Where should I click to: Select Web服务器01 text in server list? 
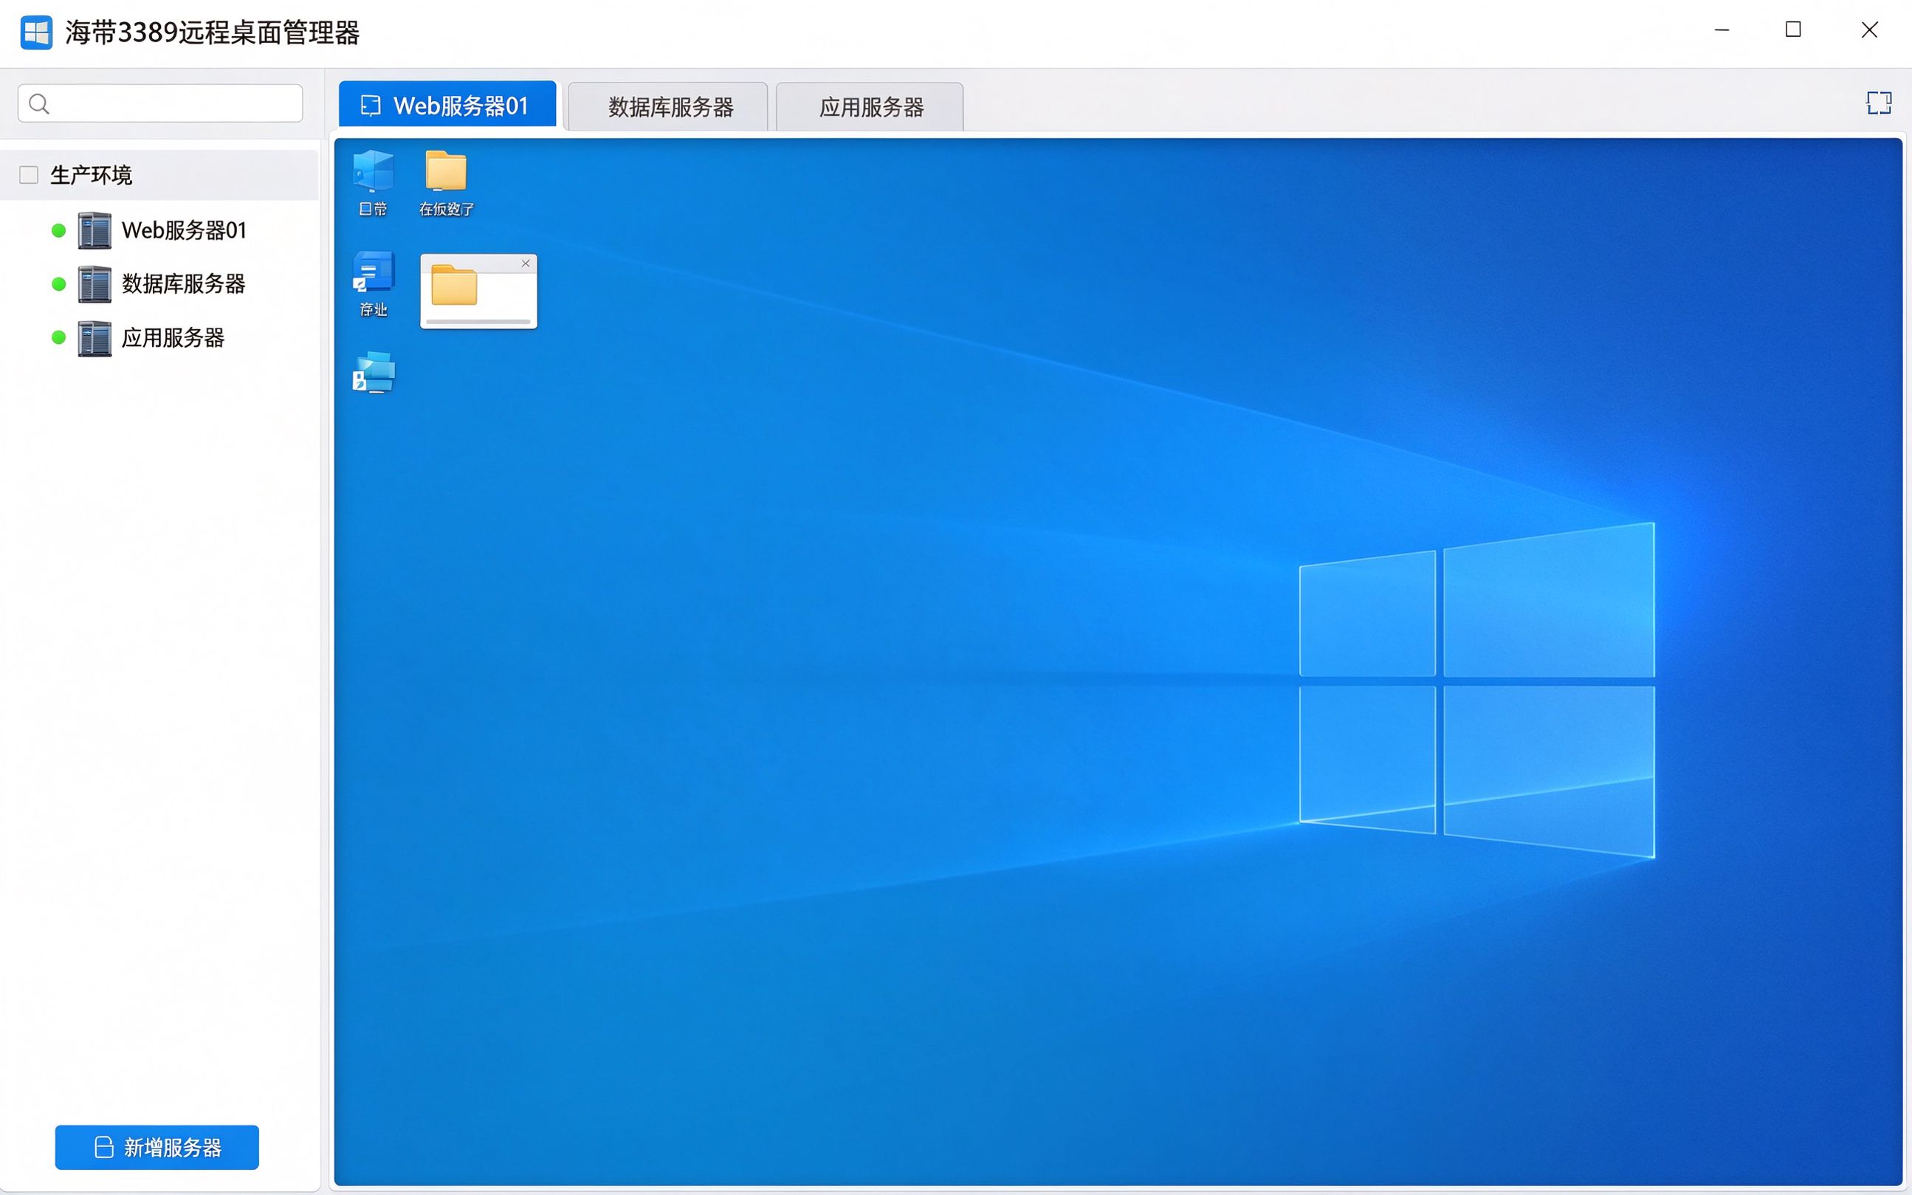tap(184, 231)
